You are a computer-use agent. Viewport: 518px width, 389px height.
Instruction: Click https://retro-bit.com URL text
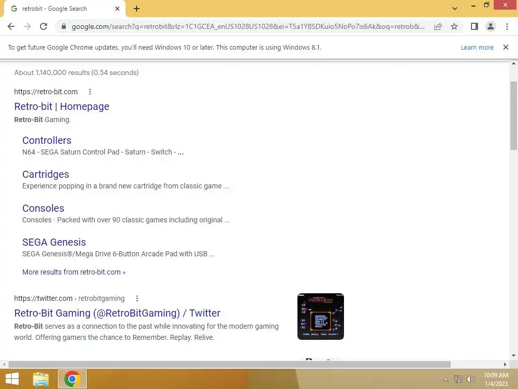[x=46, y=92]
